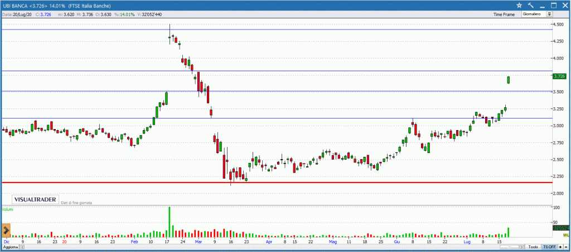The height and width of the screenshot is (252, 571).
Task: Expand the side panel chevron arrow
Action: click(6, 230)
